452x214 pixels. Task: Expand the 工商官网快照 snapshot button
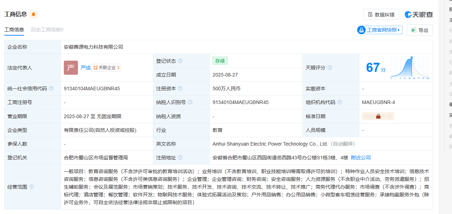[380, 30]
